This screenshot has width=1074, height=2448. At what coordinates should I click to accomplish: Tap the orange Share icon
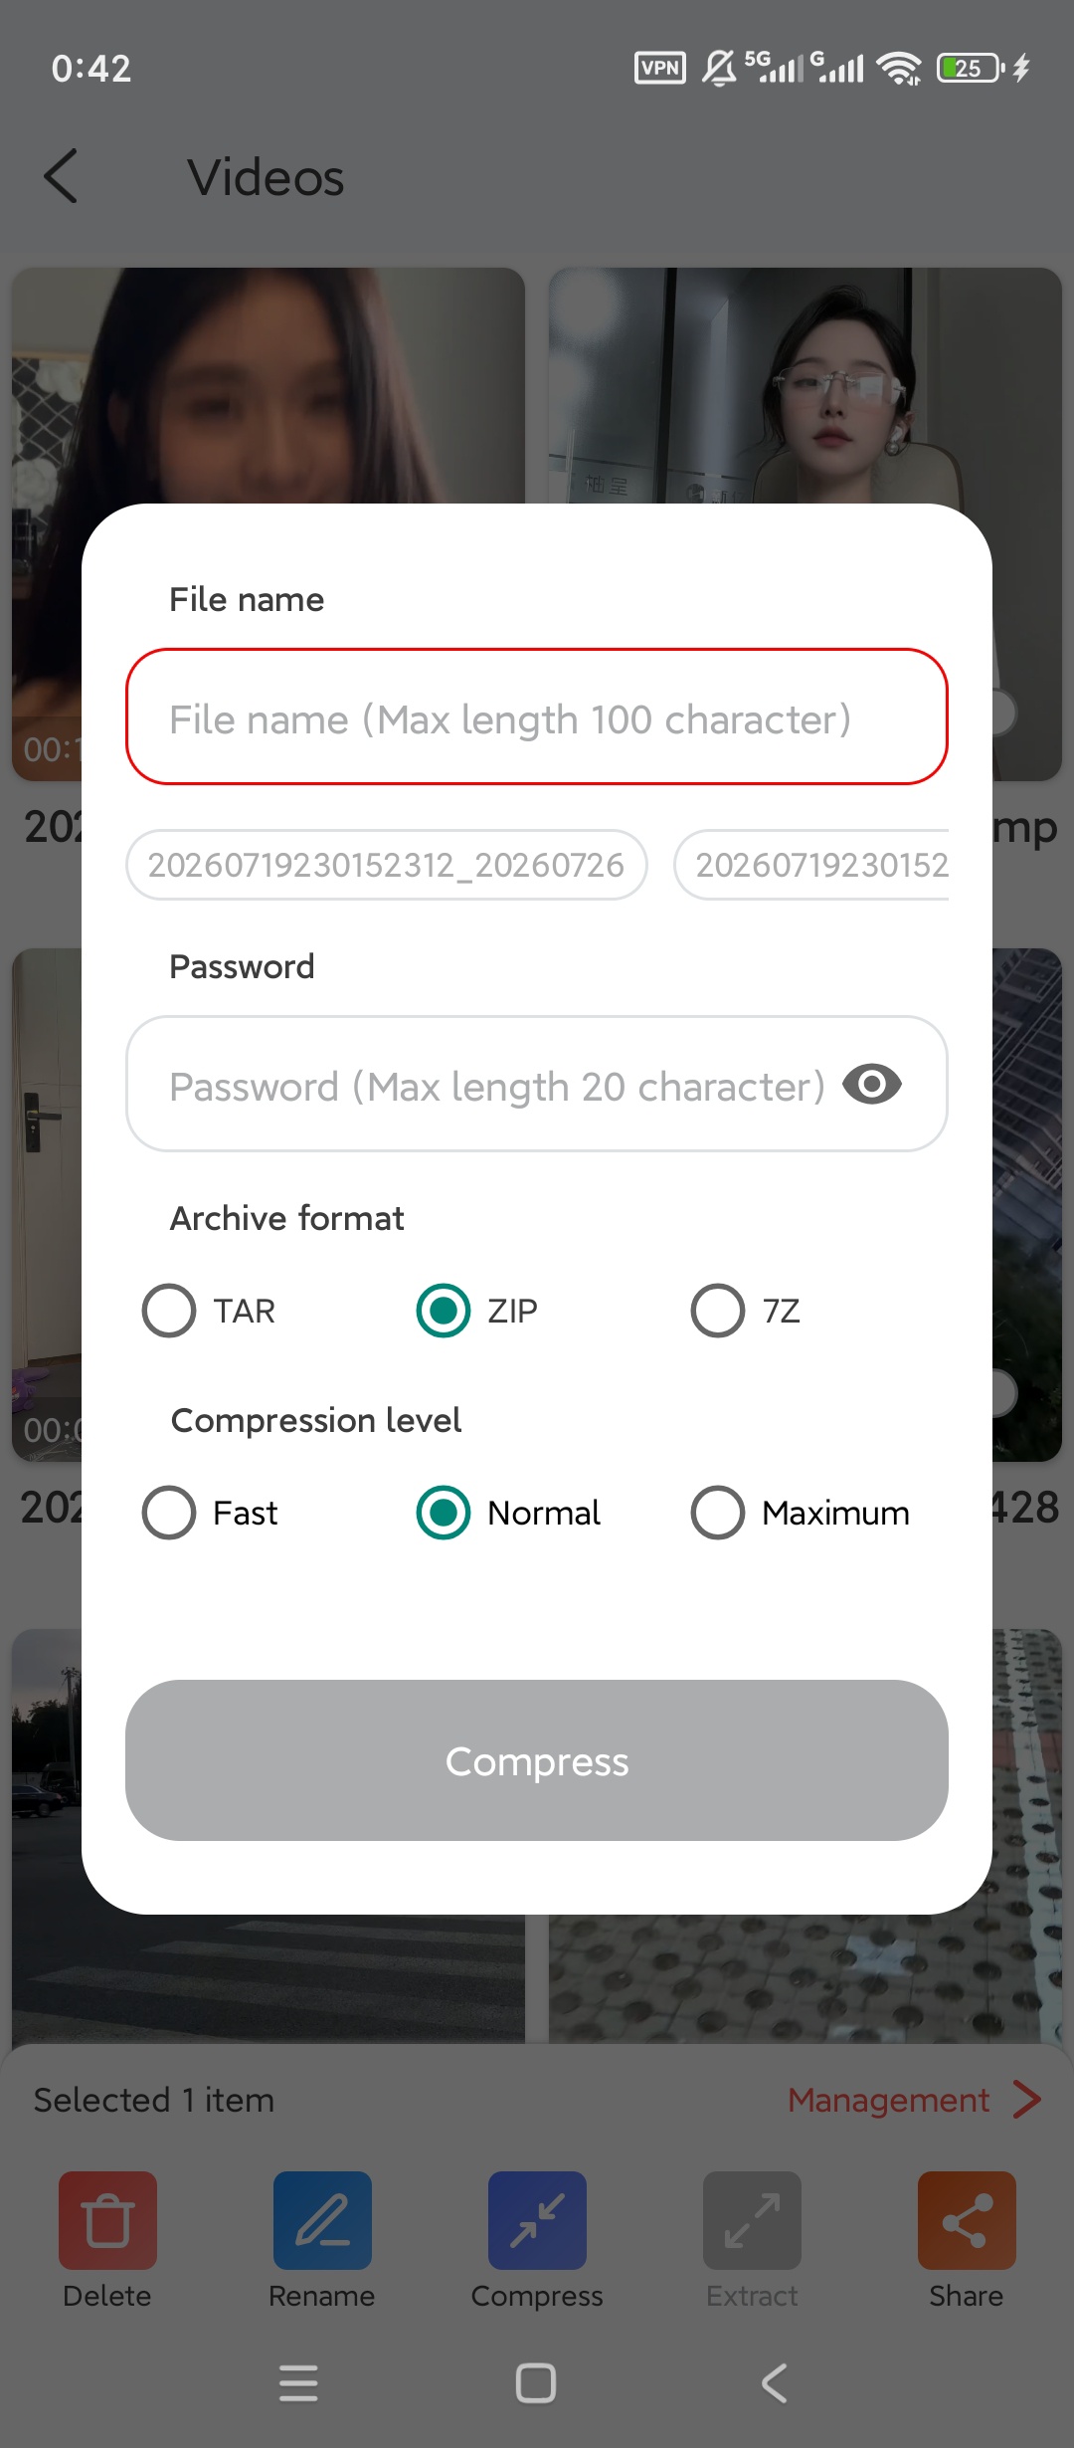click(x=967, y=2220)
